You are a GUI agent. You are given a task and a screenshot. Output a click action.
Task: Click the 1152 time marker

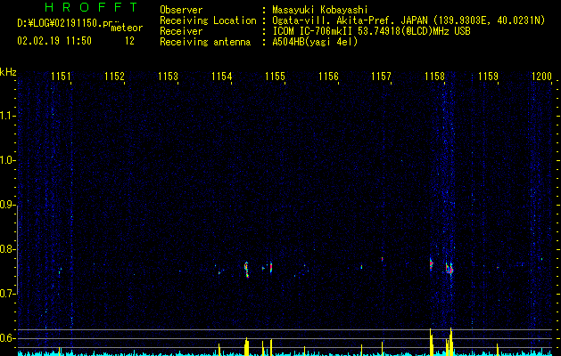[x=114, y=76]
